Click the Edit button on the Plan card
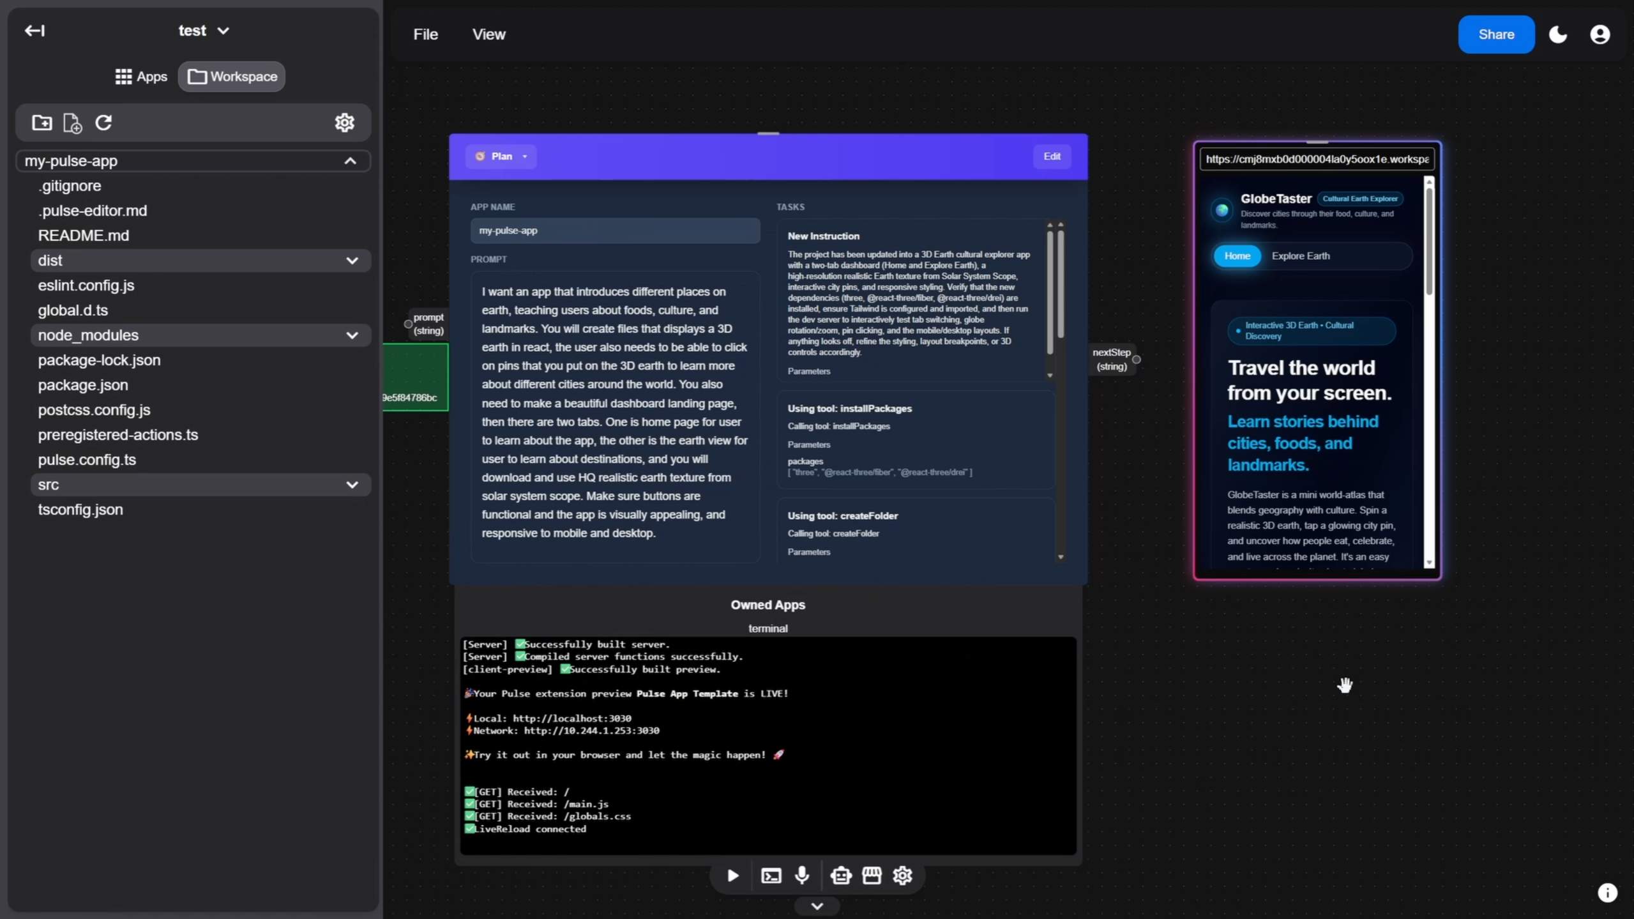This screenshot has width=1634, height=919. pos(1051,156)
